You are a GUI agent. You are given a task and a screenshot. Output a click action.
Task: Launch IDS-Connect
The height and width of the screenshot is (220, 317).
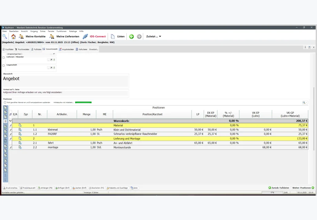pyautogui.click(x=94, y=36)
